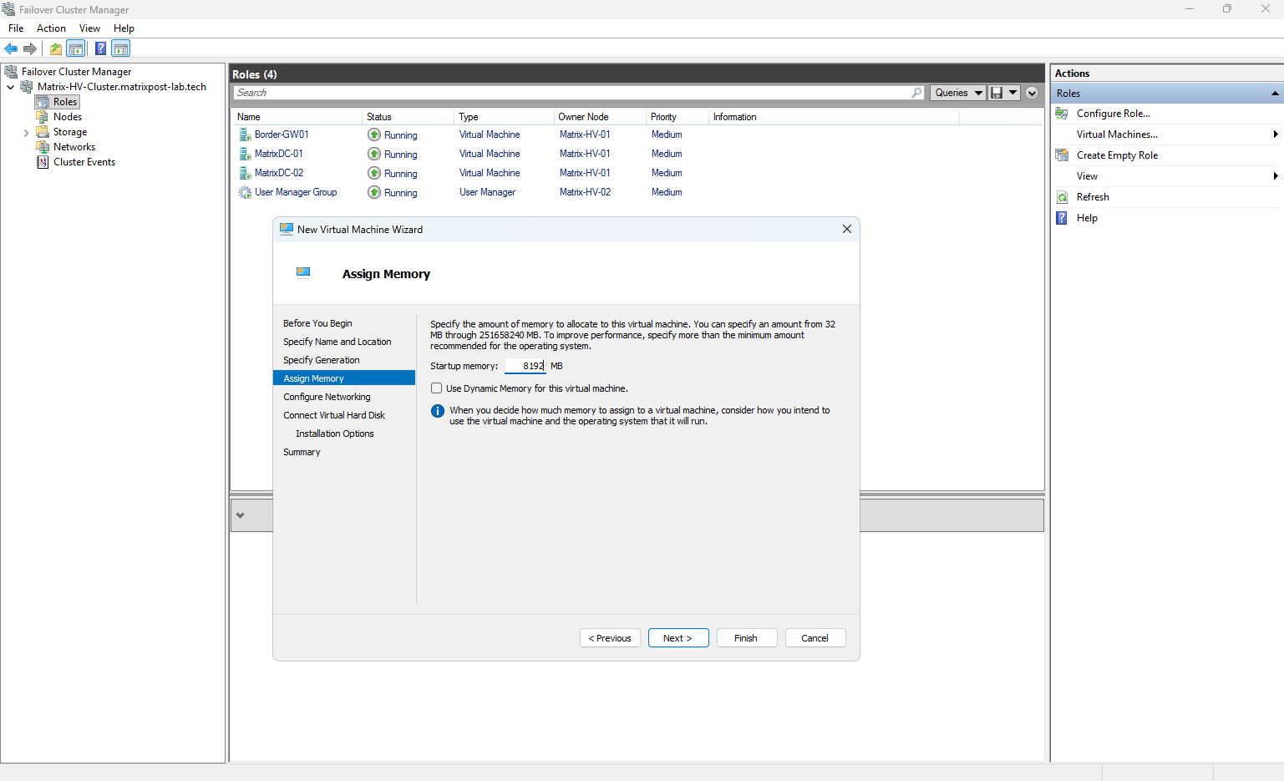Click the Information column header

click(834, 117)
